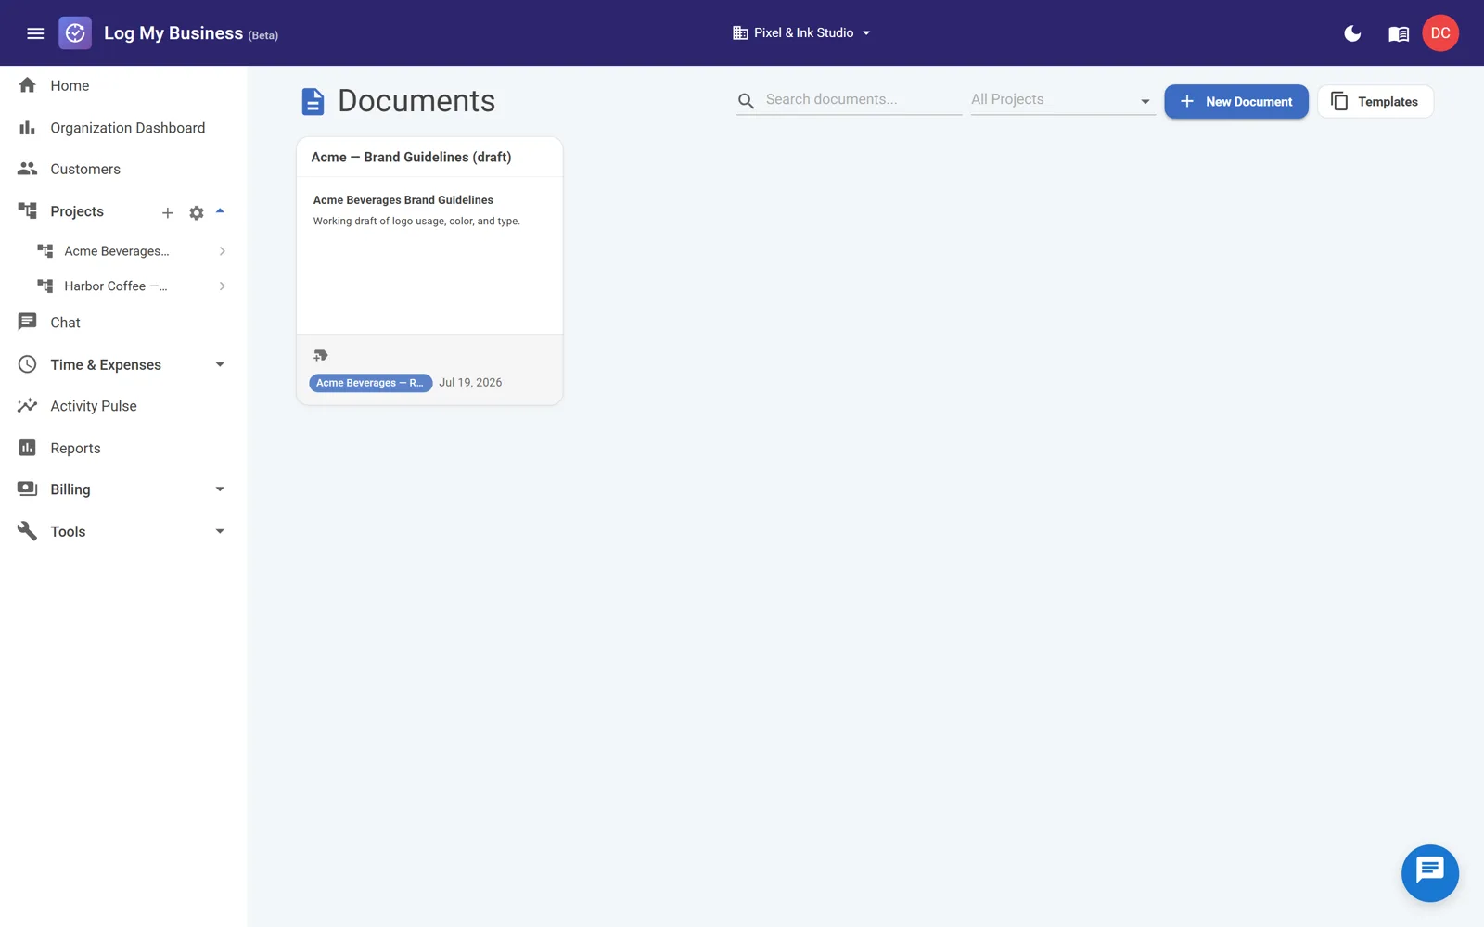Click the Home house icon
The image size is (1484, 927).
[28, 85]
